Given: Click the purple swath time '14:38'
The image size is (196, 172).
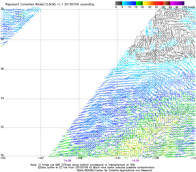Looking at the screenshot, I should [67, 161].
